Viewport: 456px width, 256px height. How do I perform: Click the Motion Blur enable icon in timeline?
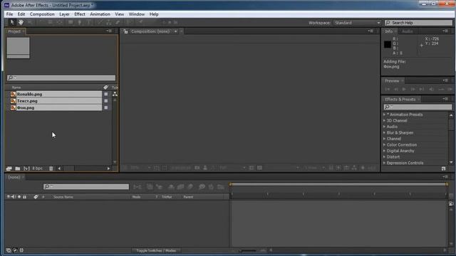190,186
